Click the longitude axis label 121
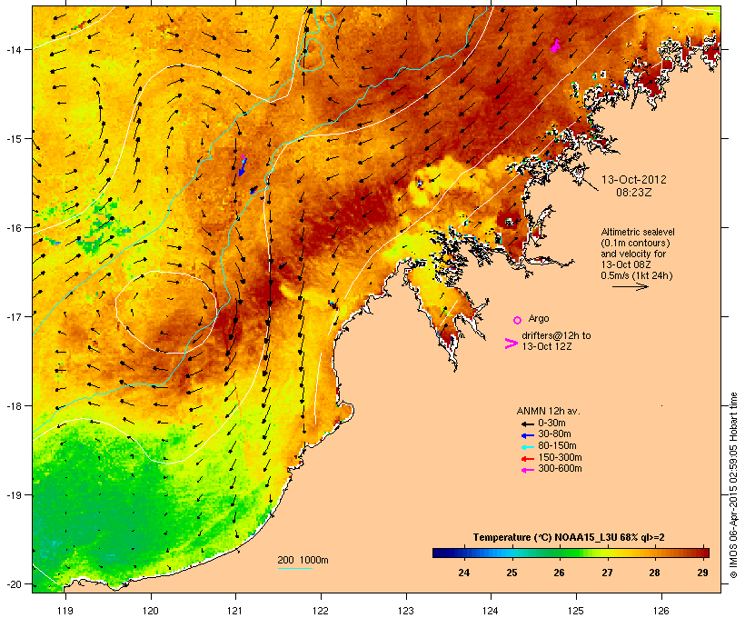 235,611
